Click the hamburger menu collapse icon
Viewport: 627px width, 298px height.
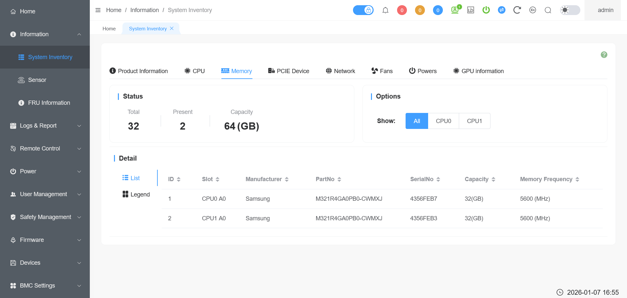98,10
